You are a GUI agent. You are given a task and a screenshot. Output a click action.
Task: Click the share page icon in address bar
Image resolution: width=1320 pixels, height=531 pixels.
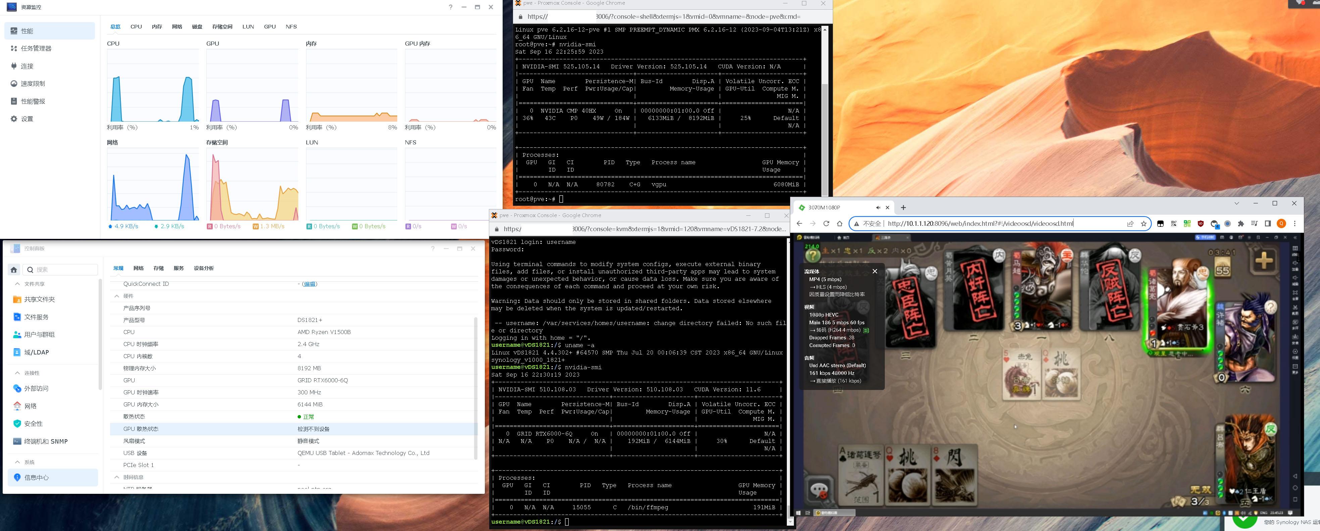1130,223
